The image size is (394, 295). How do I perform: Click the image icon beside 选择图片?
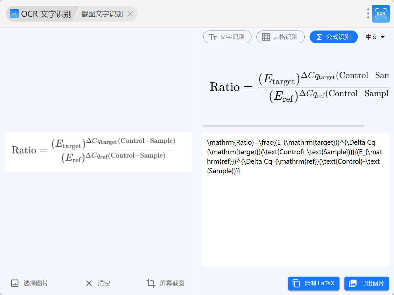coord(15,283)
